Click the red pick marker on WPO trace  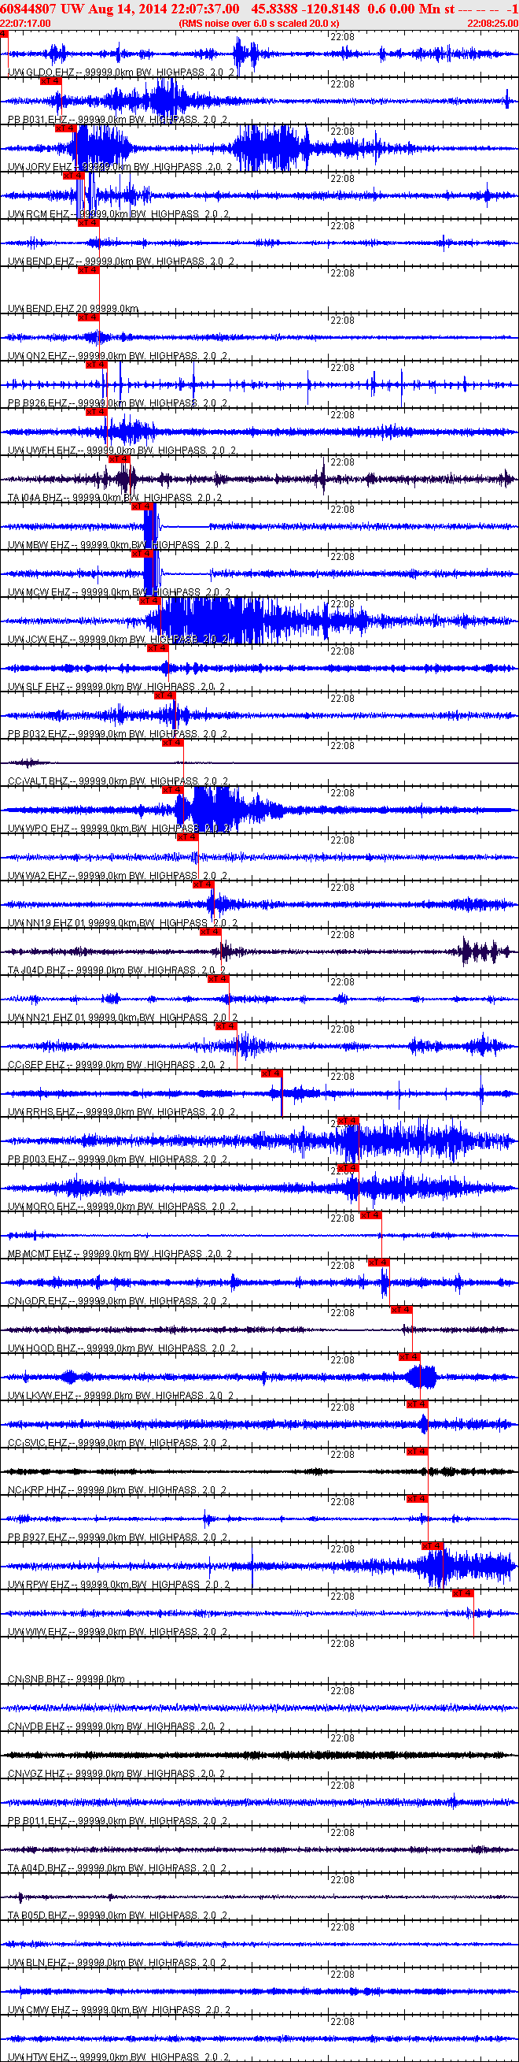tap(174, 789)
